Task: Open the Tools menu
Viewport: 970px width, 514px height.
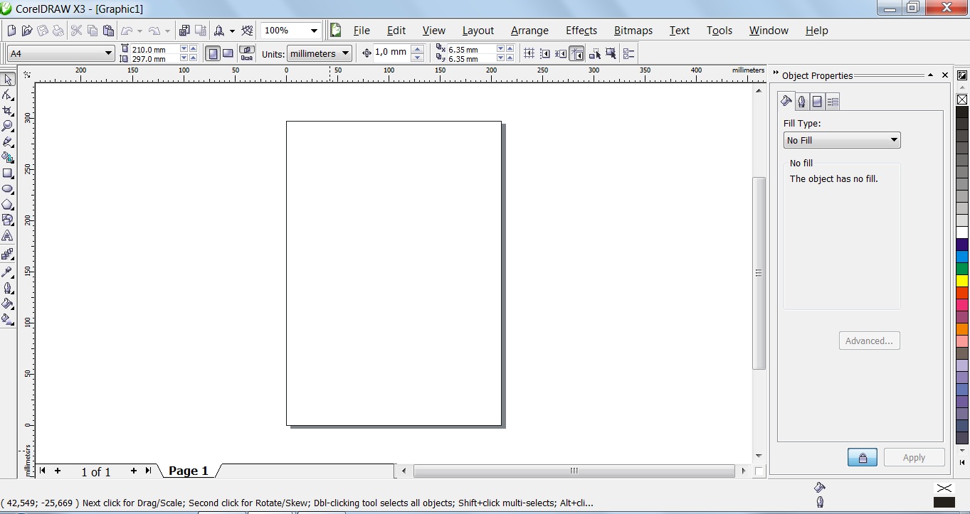Action: click(719, 31)
